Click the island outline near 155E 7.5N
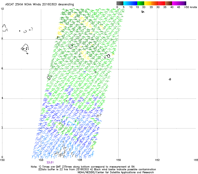 point(71,46)
